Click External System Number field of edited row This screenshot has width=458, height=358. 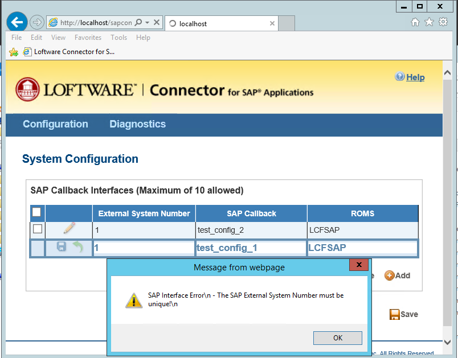(144, 248)
